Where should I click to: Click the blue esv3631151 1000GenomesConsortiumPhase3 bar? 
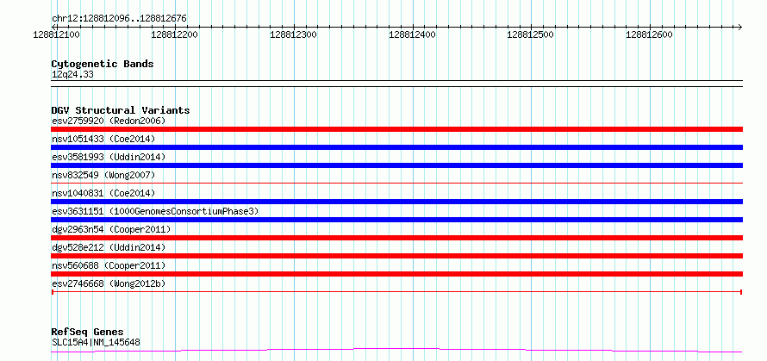[x=396, y=220]
